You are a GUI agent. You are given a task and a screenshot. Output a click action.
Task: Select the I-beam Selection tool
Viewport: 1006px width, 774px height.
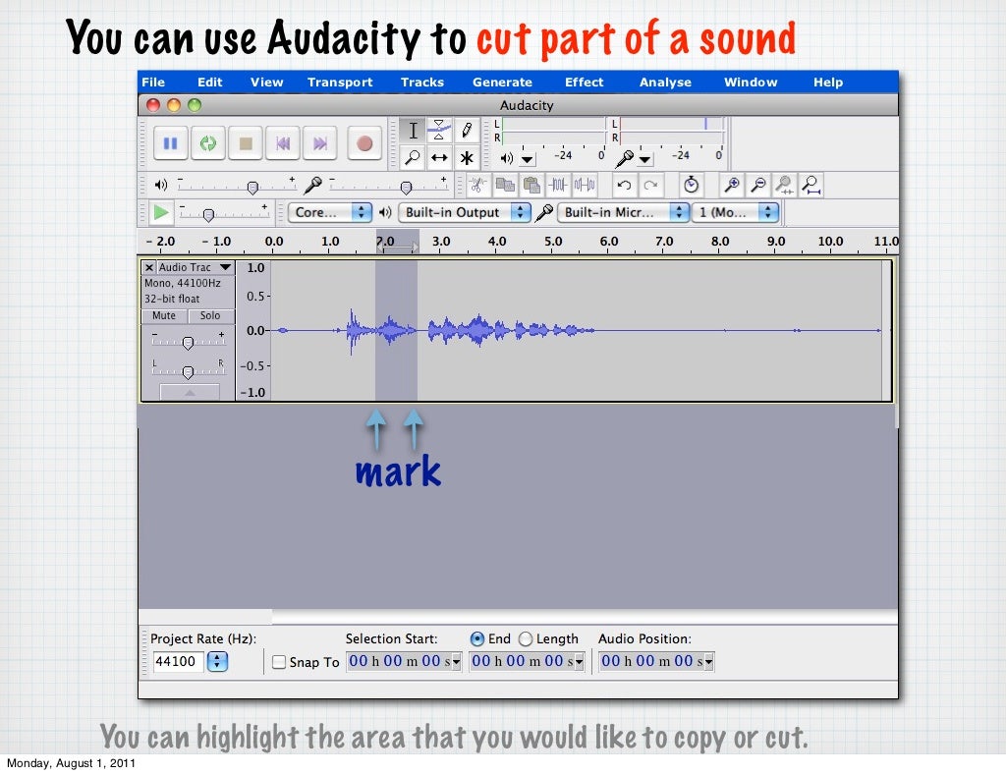click(x=413, y=131)
